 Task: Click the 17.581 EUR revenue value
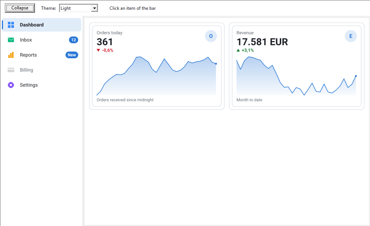coord(262,42)
